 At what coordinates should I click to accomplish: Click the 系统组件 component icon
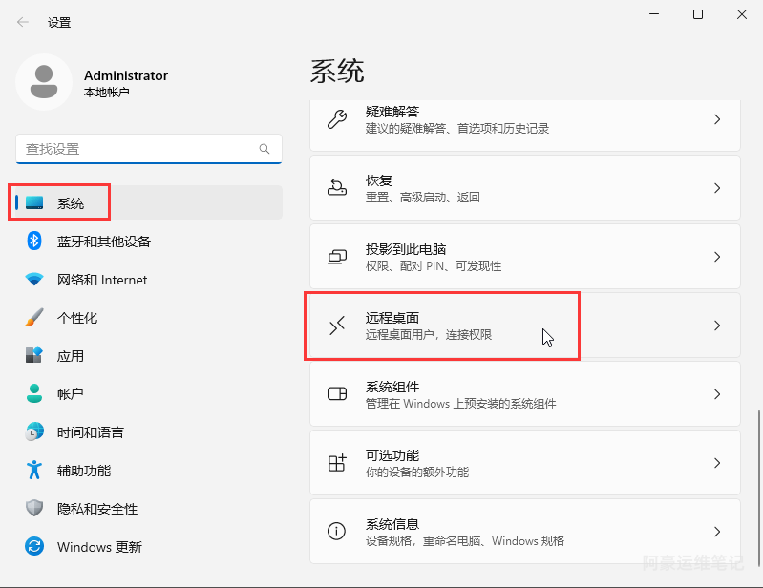(x=337, y=393)
